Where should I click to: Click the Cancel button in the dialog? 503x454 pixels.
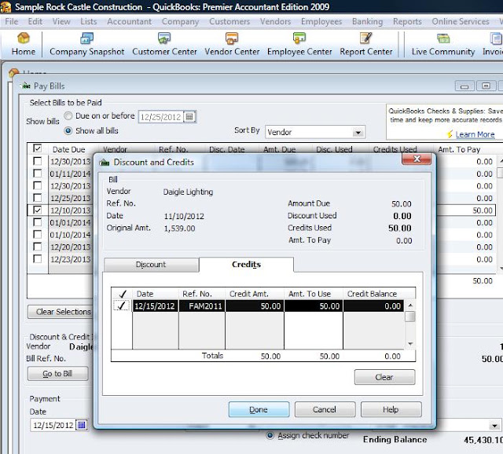pos(325,409)
